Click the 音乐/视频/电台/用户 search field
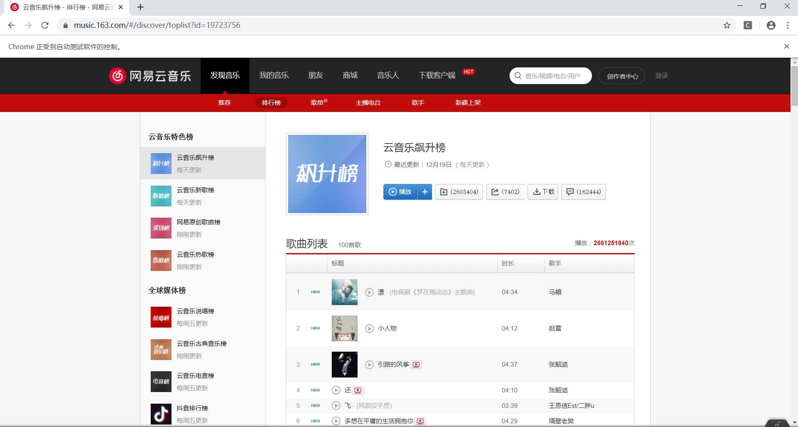Image resolution: width=798 pixels, height=427 pixels. (550, 76)
